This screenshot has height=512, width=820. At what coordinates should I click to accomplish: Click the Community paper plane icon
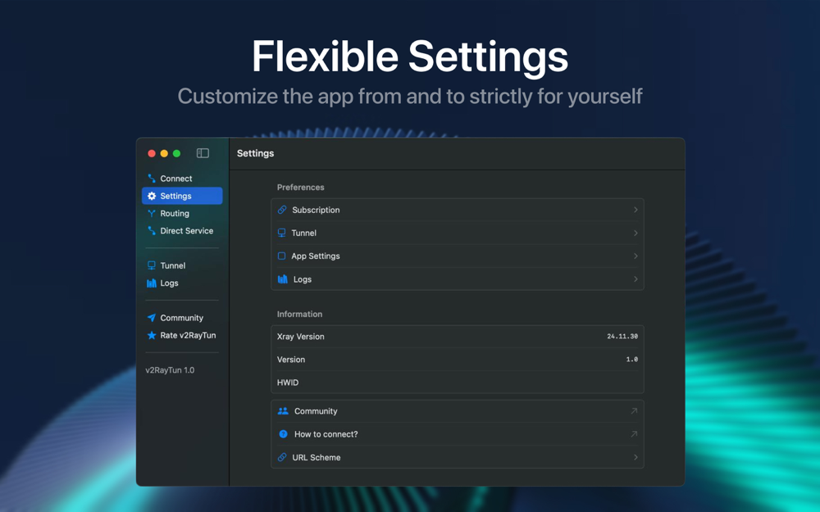(152, 318)
